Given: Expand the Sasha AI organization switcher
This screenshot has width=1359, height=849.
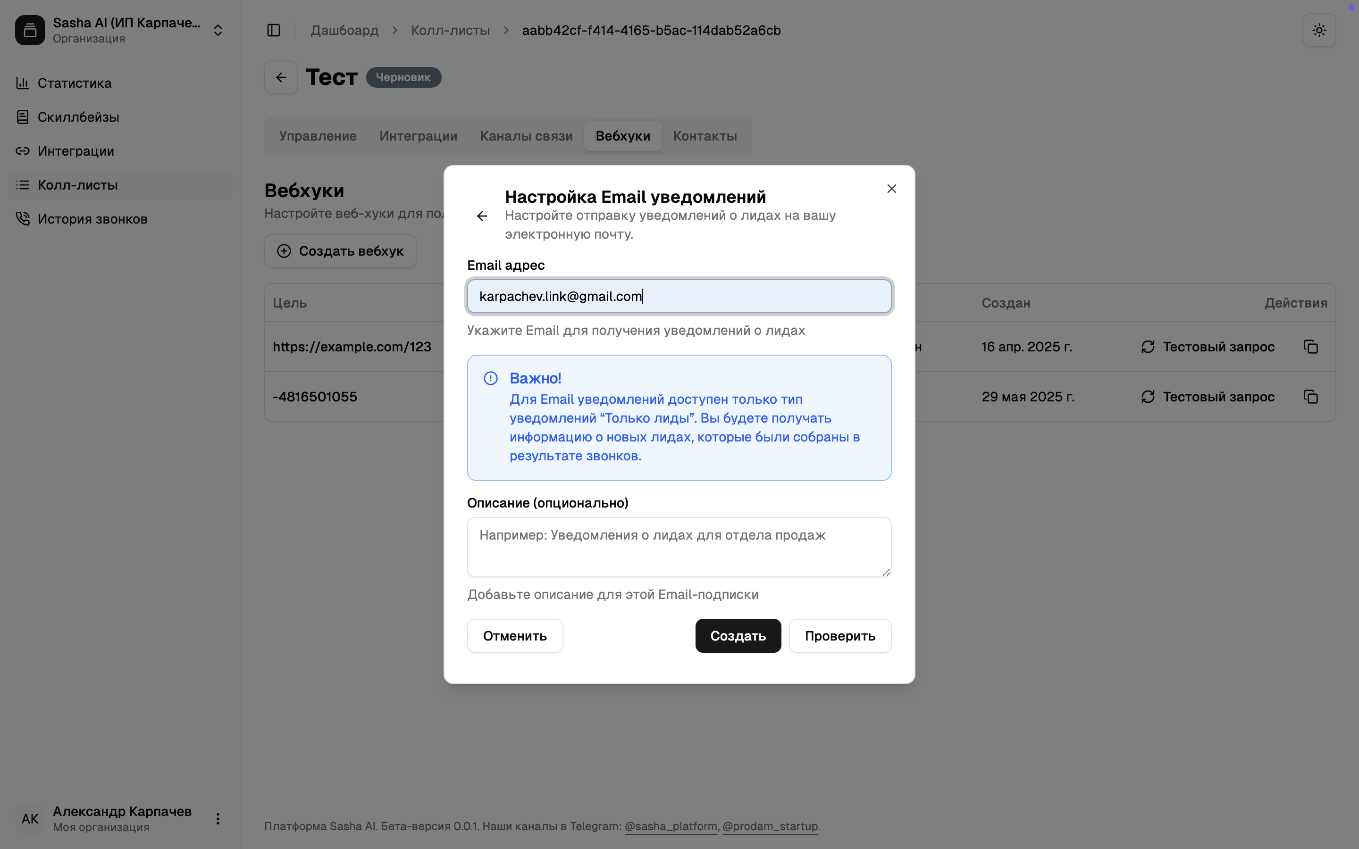Looking at the screenshot, I should pos(218,30).
